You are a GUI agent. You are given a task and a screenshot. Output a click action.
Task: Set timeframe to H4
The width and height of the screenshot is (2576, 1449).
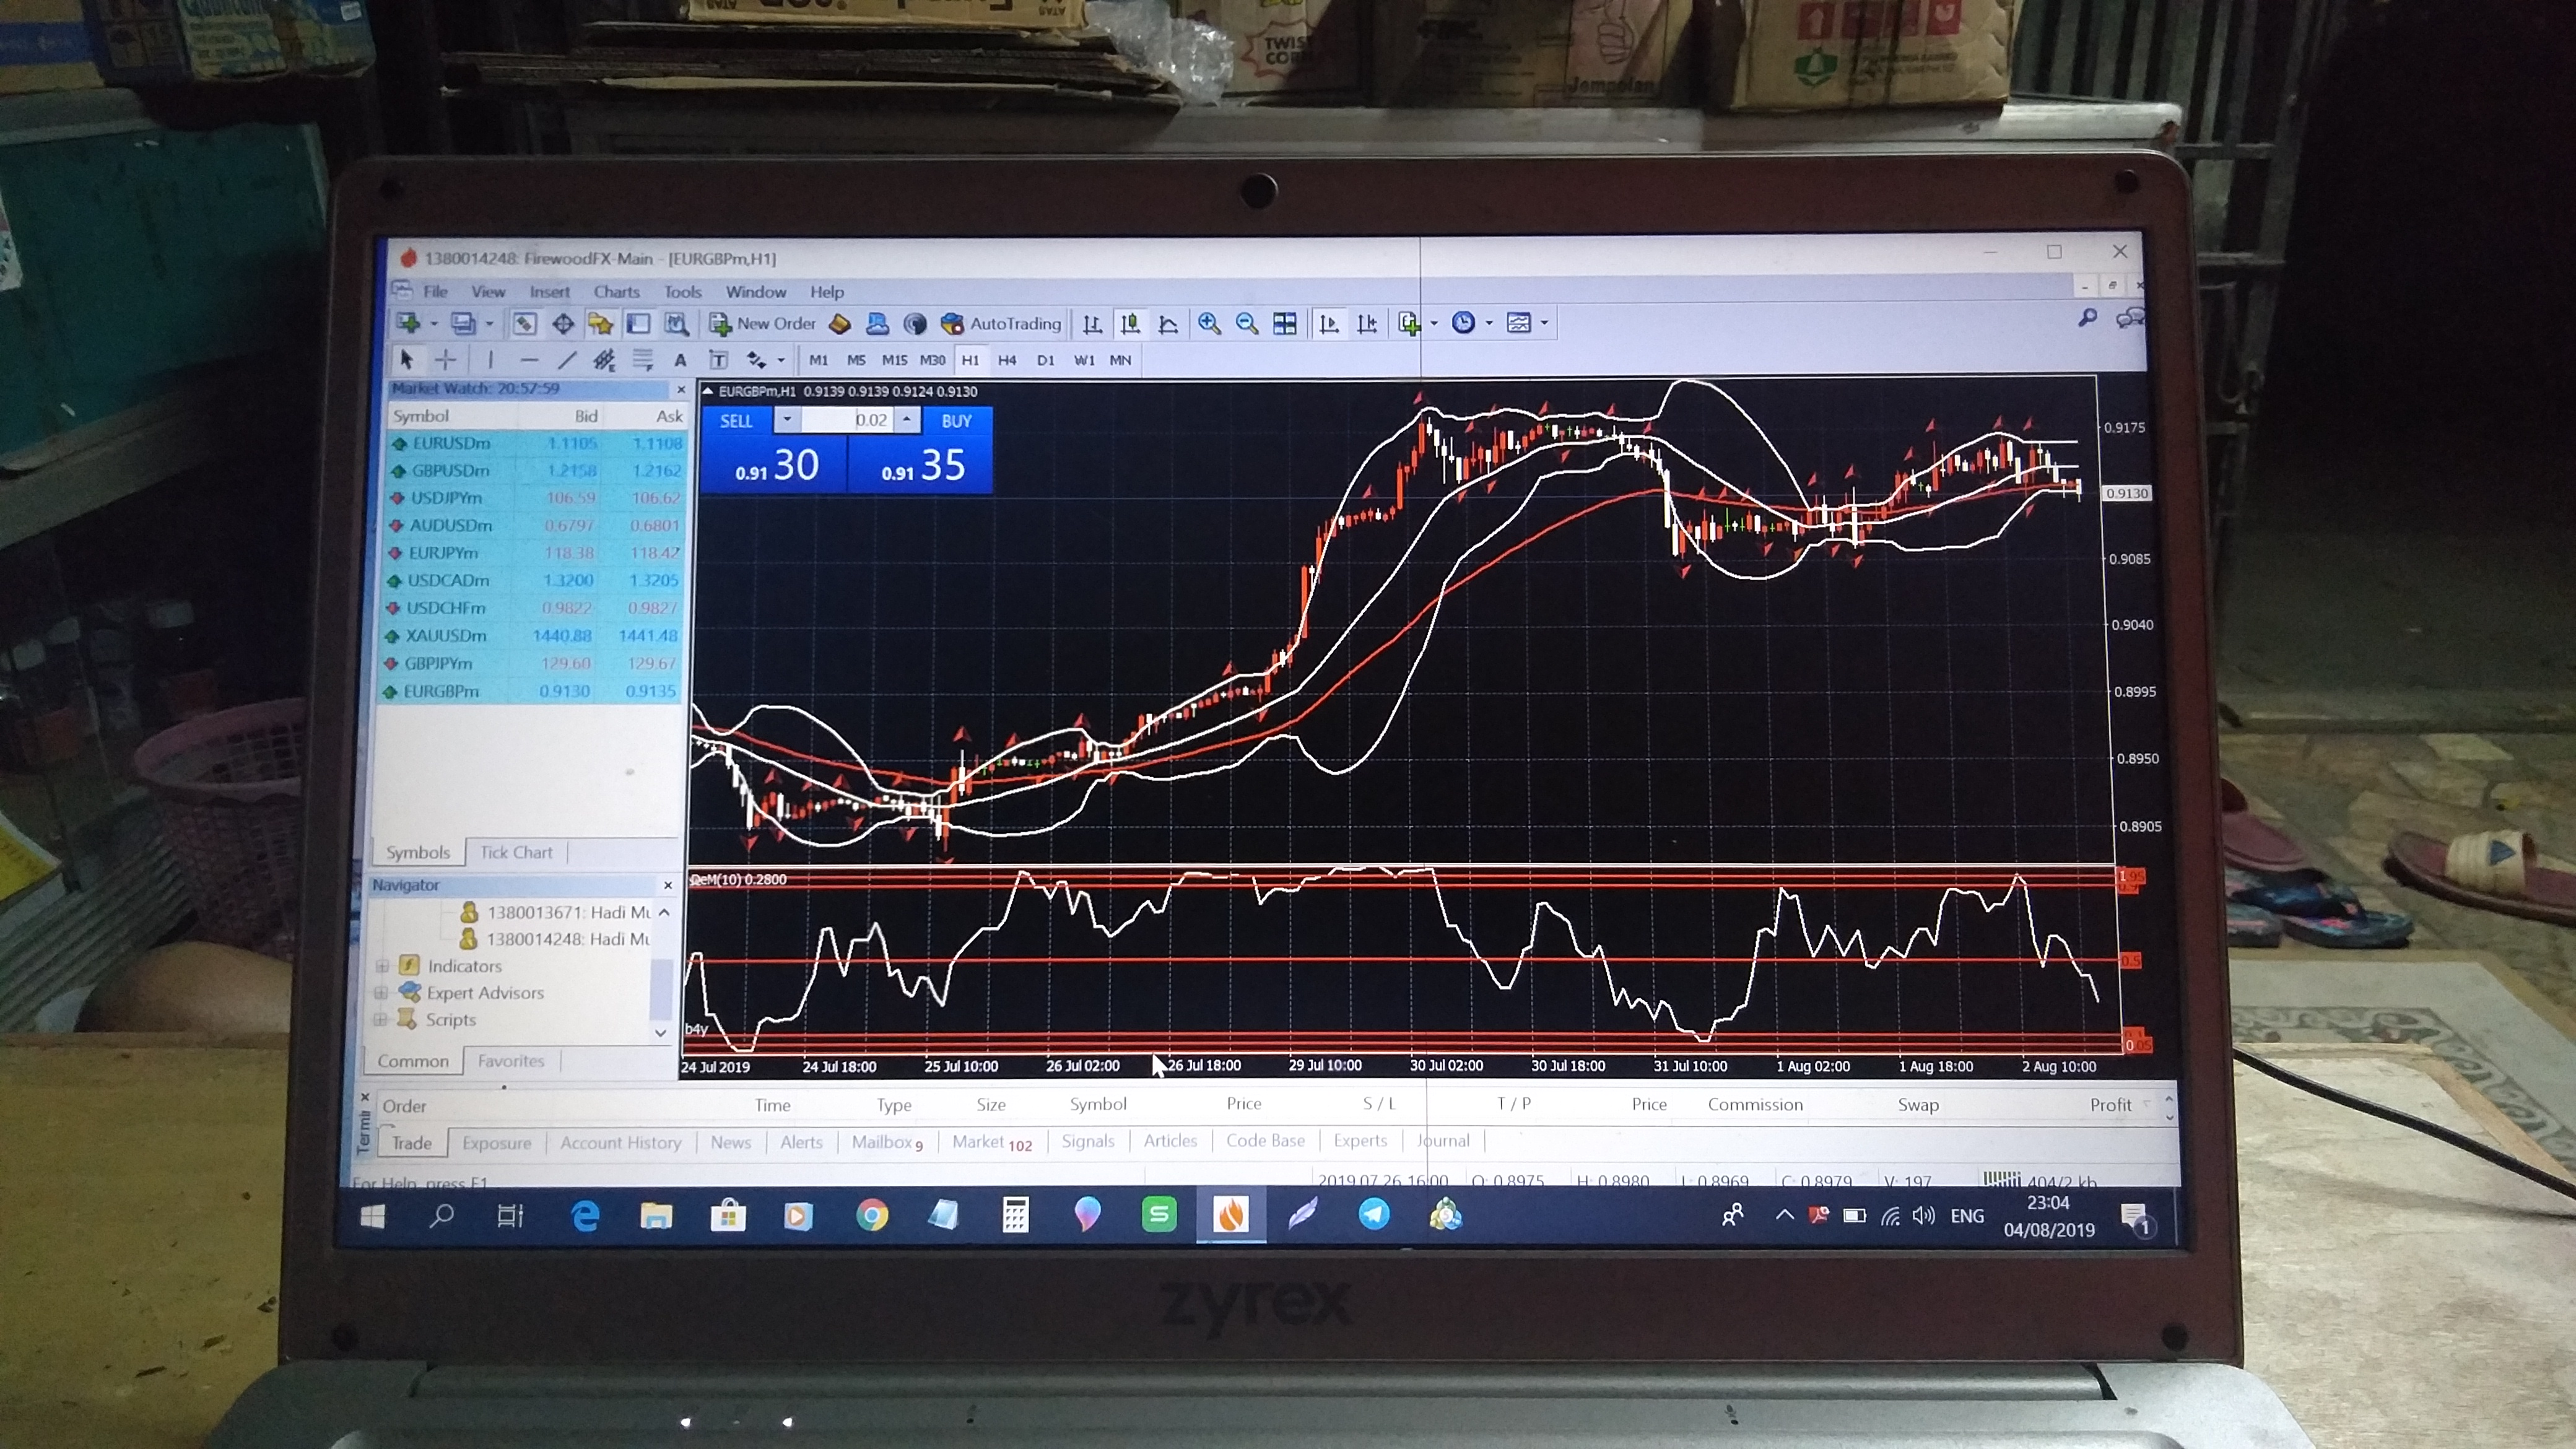(x=1007, y=360)
